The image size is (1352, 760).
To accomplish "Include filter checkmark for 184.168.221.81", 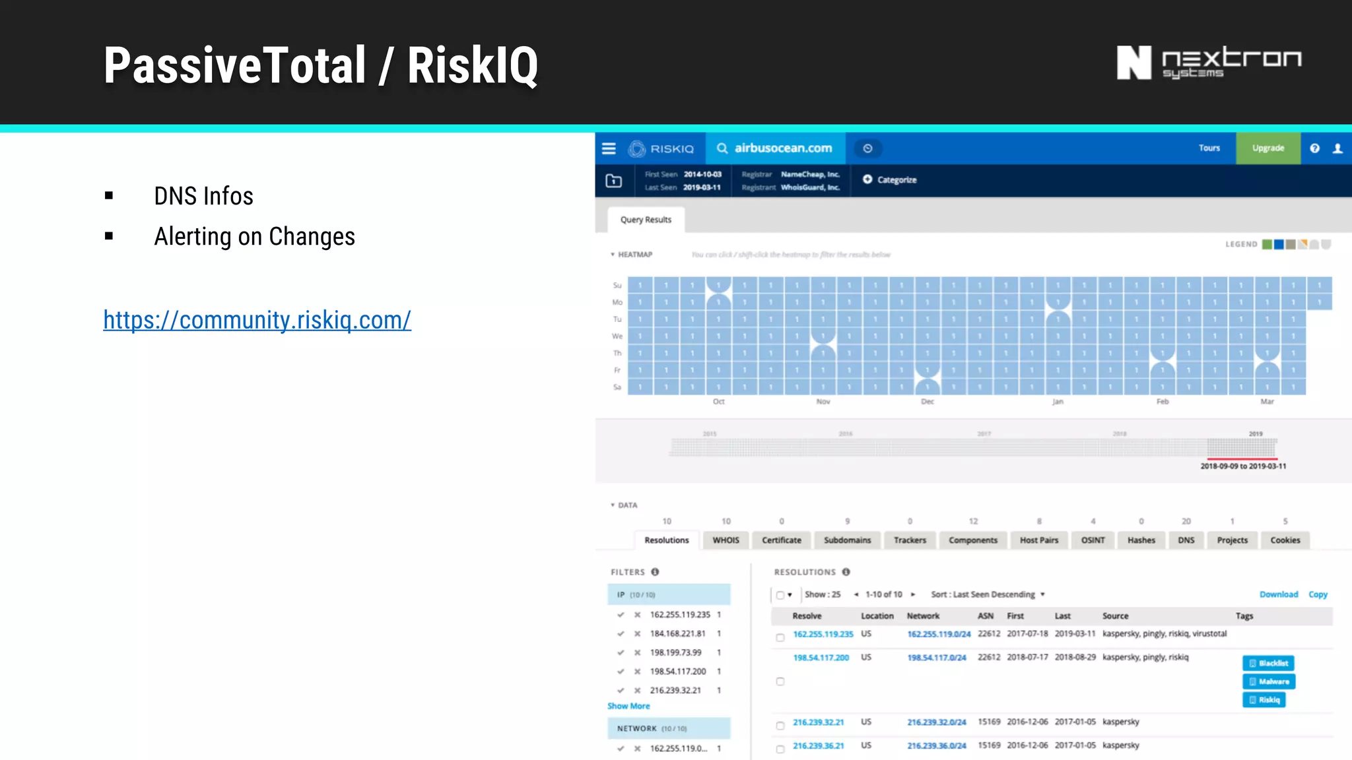I will [621, 634].
